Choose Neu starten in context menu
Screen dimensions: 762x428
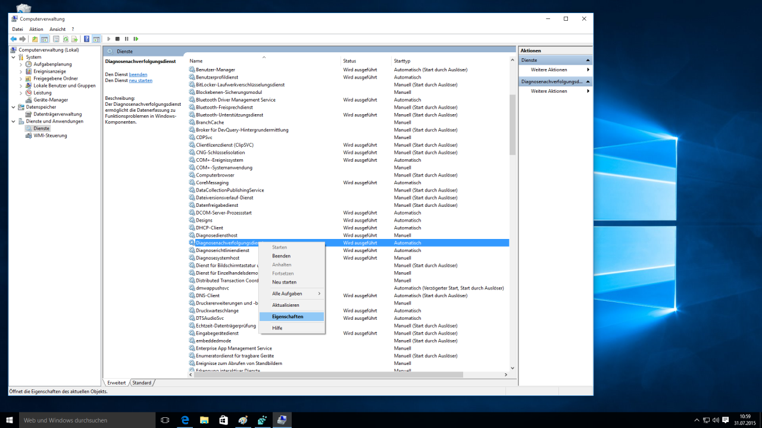click(x=292, y=282)
